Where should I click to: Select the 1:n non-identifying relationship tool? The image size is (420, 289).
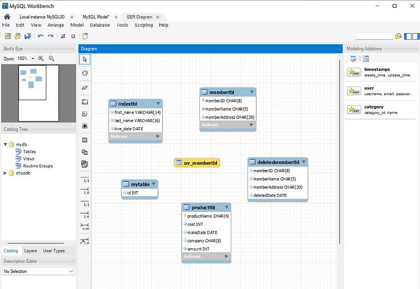[x=85, y=191]
